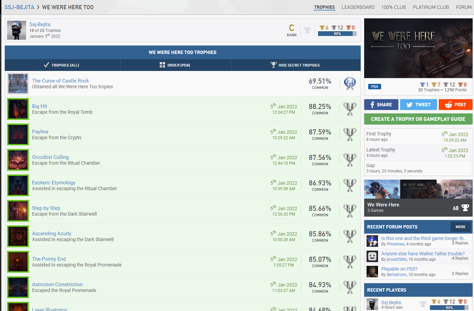This screenshot has height=311, width=474.
Task: Click the 90% progress bar in Recent Players
Action: pyautogui.click(x=449, y=308)
